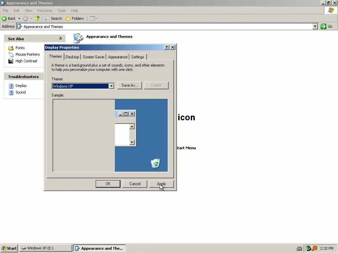This screenshot has width=338, height=253.
Task: Click the Sound troubleshooter help icon
Action: (x=11, y=93)
